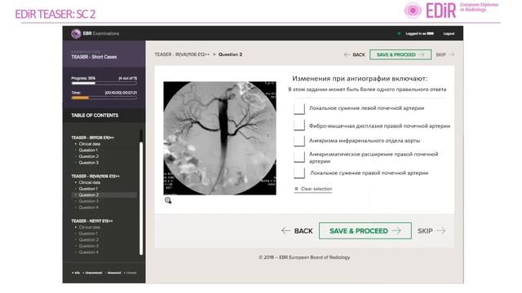Open Question 2 under TEASER - BR1128
522x293 pixels.
tap(89, 156)
